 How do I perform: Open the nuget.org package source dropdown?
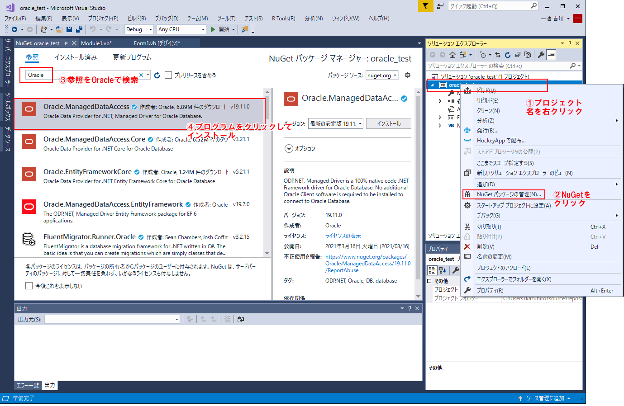[381, 76]
